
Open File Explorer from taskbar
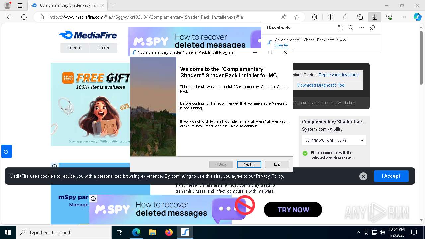152,232
